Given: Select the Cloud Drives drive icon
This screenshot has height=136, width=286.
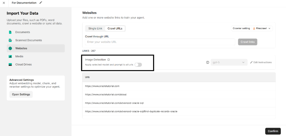Looking at the screenshot, I should tap(10, 65).
